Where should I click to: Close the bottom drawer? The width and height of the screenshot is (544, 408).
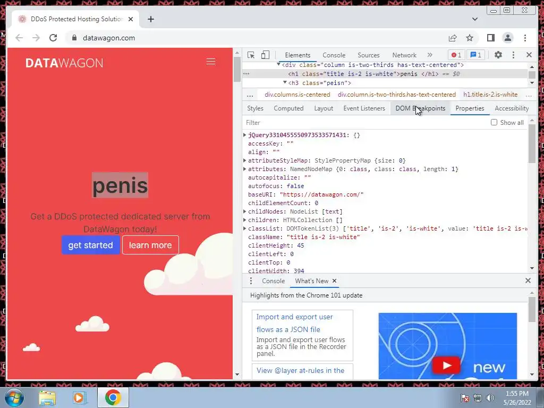pos(528,280)
